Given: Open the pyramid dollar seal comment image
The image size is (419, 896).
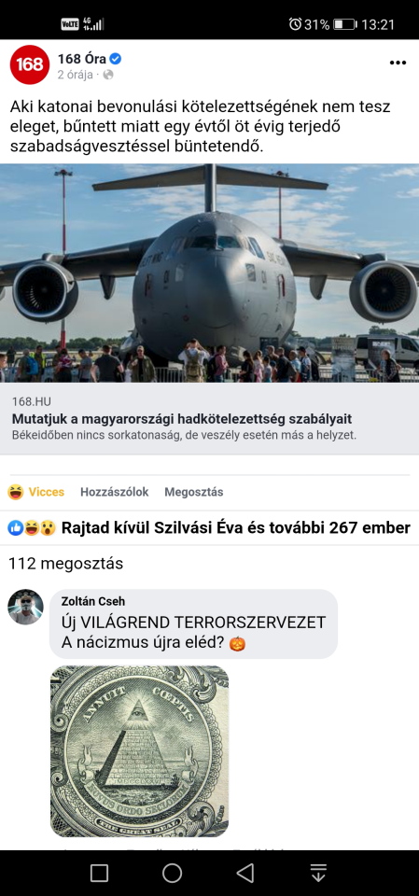Looking at the screenshot, I should pos(139,751).
